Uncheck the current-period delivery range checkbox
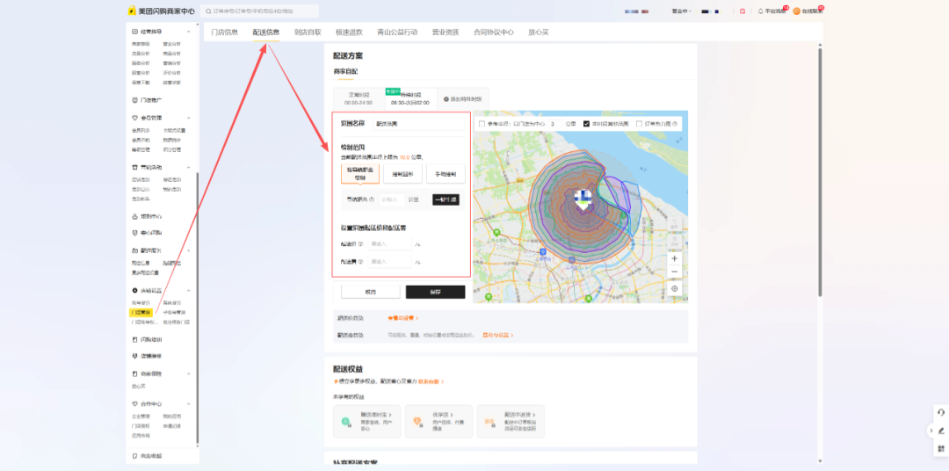Screen dimensions: 949x471 (586, 124)
